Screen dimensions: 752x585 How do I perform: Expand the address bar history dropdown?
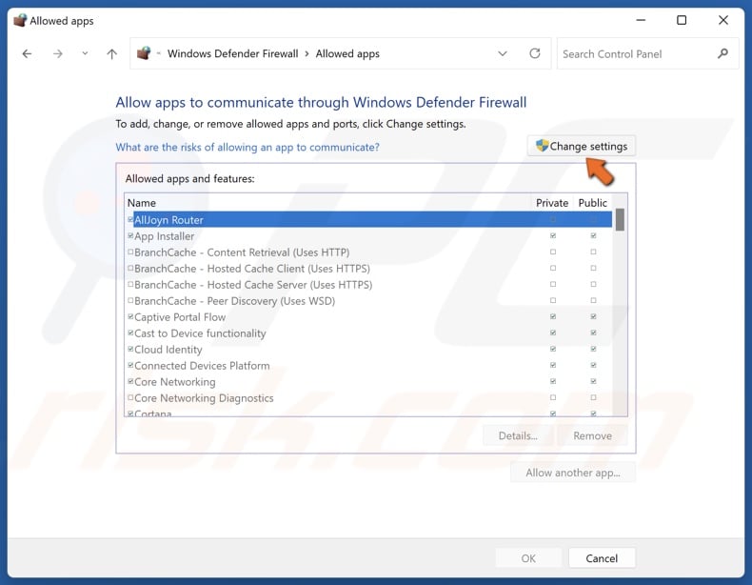tap(503, 54)
